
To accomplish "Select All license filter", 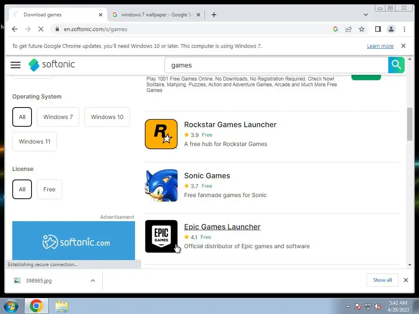I will click(x=22, y=189).
